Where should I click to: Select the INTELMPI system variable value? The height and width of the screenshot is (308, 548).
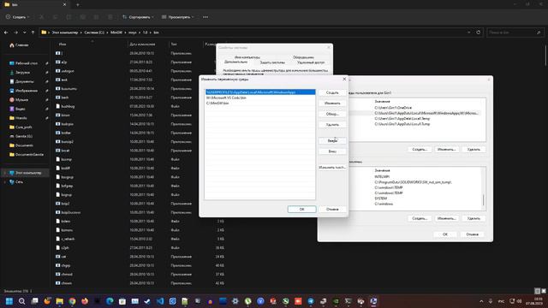point(382,177)
